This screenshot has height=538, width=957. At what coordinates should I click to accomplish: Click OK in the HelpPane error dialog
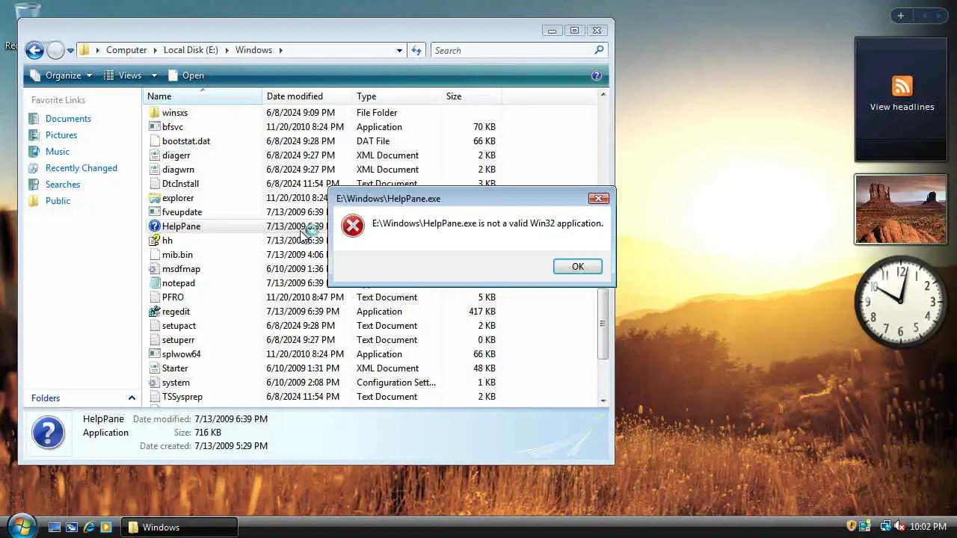577,267
